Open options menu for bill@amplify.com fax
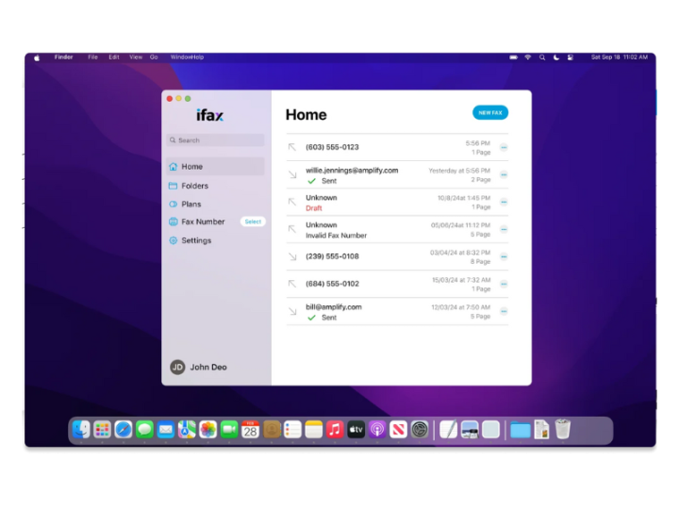Image resolution: width=679 pixels, height=509 pixels. (504, 311)
